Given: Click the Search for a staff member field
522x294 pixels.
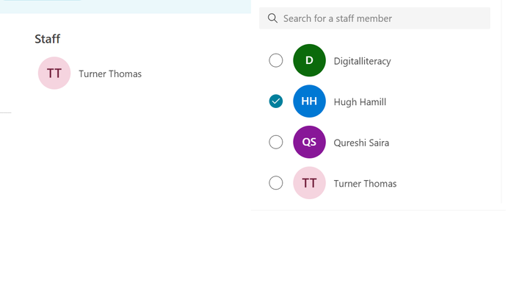Looking at the screenshot, I should click(x=374, y=18).
